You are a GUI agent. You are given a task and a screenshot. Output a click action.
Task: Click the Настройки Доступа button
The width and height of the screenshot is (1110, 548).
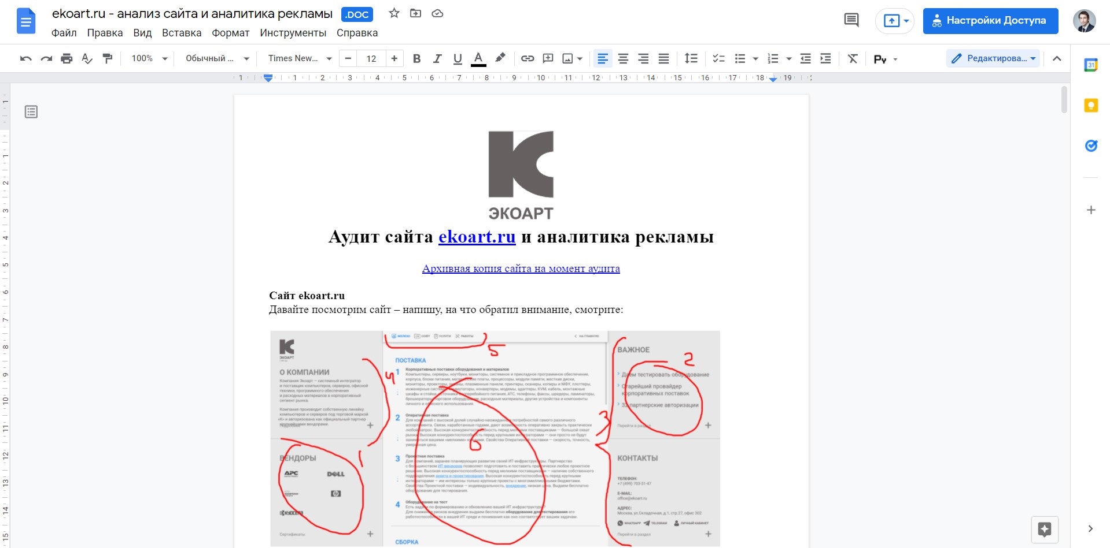click(x=990, y=21)
